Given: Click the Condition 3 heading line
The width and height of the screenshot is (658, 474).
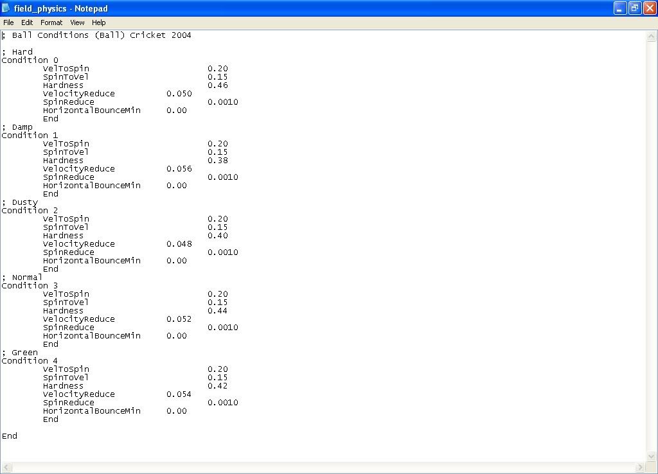Looking at the screenshot, I should pyautogui.click(x=30, y=286).
